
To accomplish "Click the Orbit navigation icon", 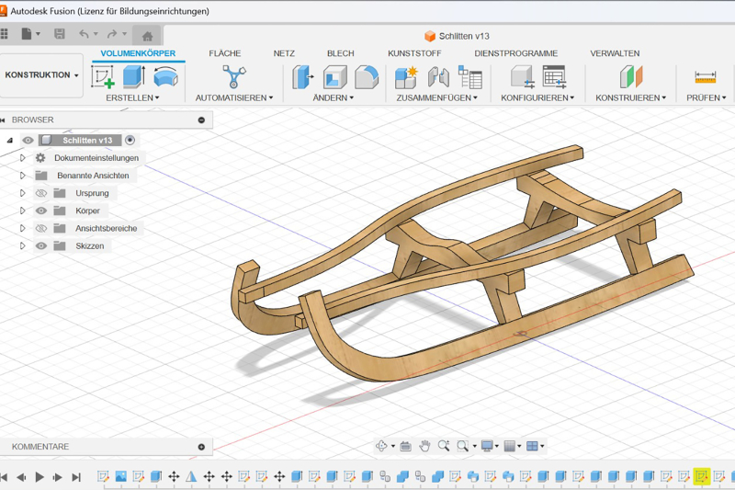I will pos(381,446).
